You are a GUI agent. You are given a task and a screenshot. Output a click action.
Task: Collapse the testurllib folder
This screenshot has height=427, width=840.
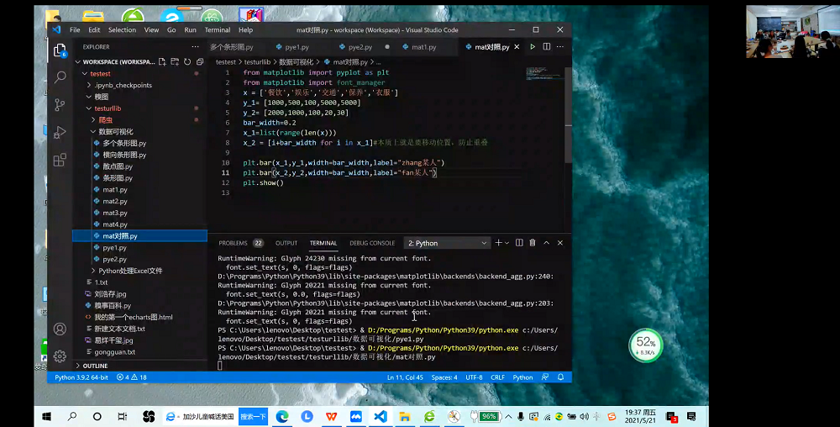[x=108, y=108]
